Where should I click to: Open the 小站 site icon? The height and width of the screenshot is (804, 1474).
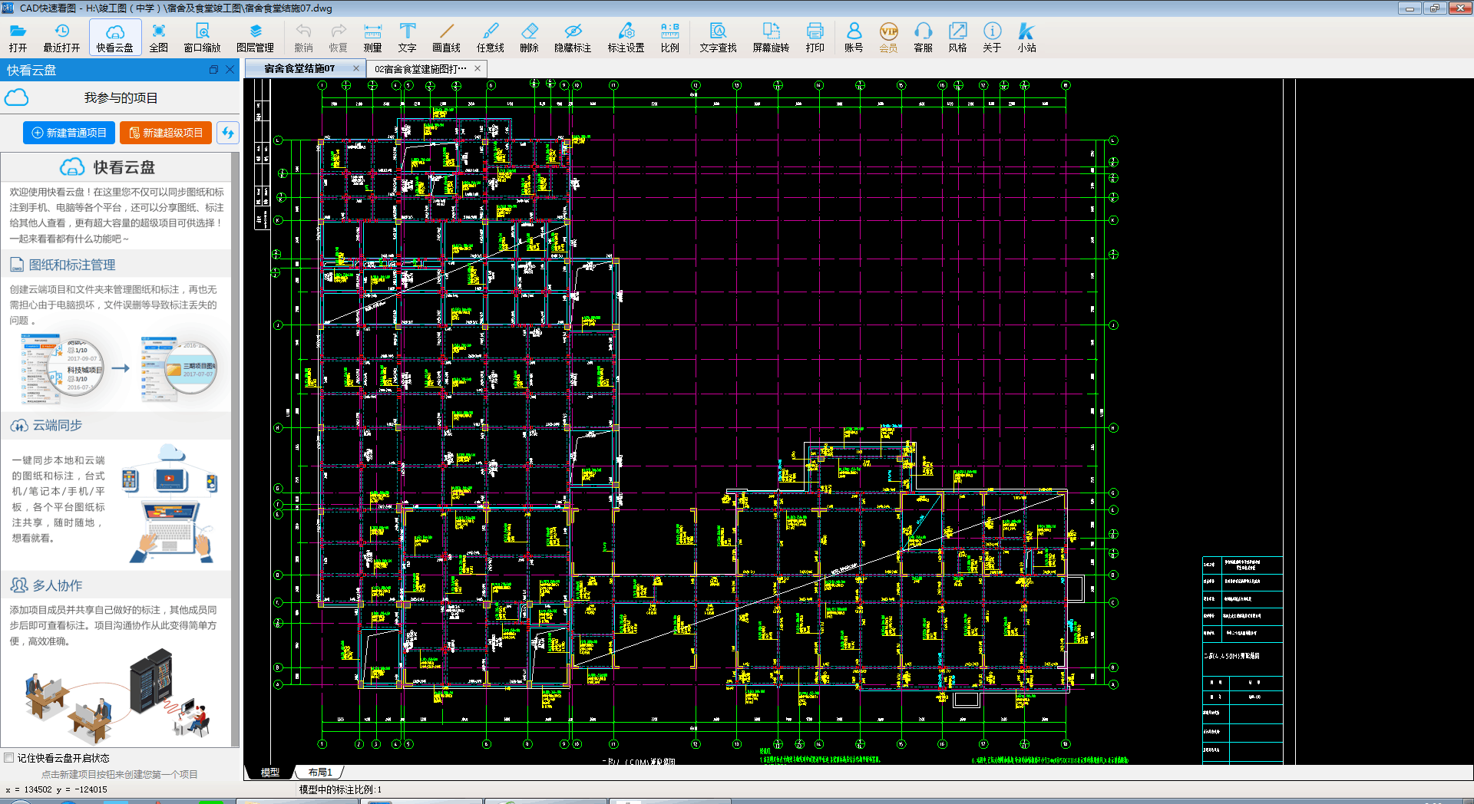(1026, 38)
